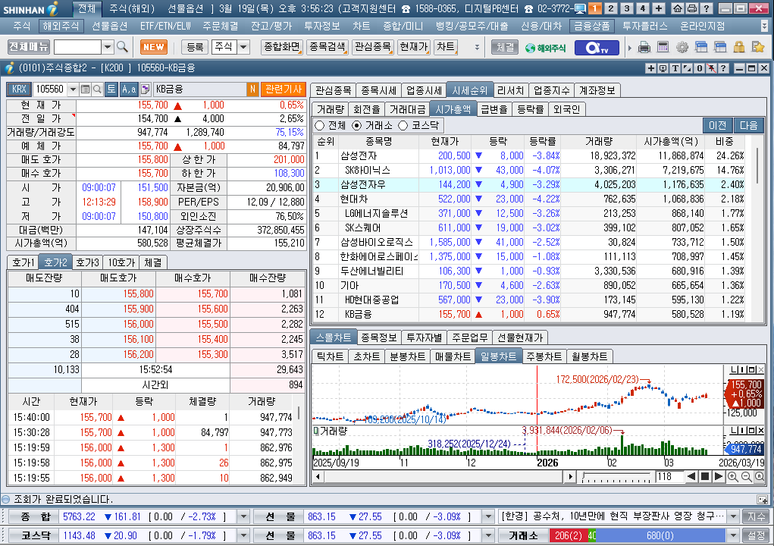Switch to virtual screen 3

click(x=627, y=8)
